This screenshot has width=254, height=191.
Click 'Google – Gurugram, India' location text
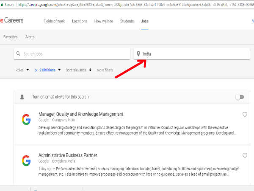pos(57,120)
